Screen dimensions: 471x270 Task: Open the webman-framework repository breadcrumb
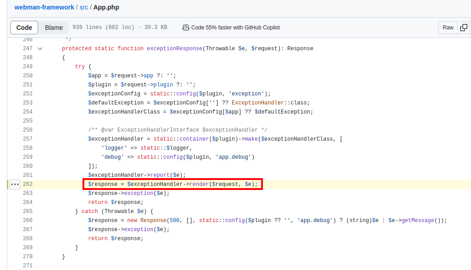(x=44, y=7)
